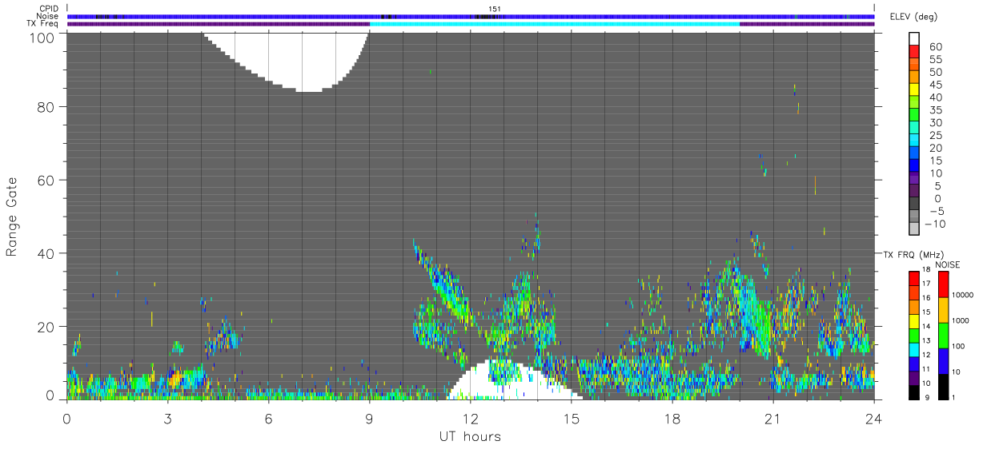983x453 pixels.
Task: Click the 'NOISE' legend title
Action: (947, 264)
